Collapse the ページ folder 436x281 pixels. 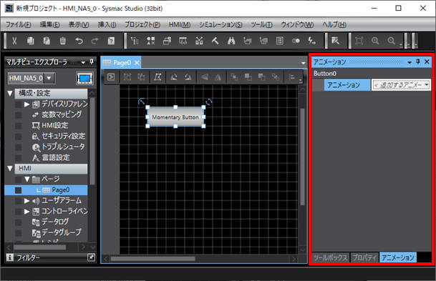click(26, 179)
